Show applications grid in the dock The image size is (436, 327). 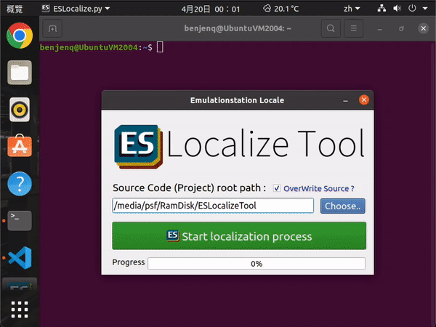20,310
